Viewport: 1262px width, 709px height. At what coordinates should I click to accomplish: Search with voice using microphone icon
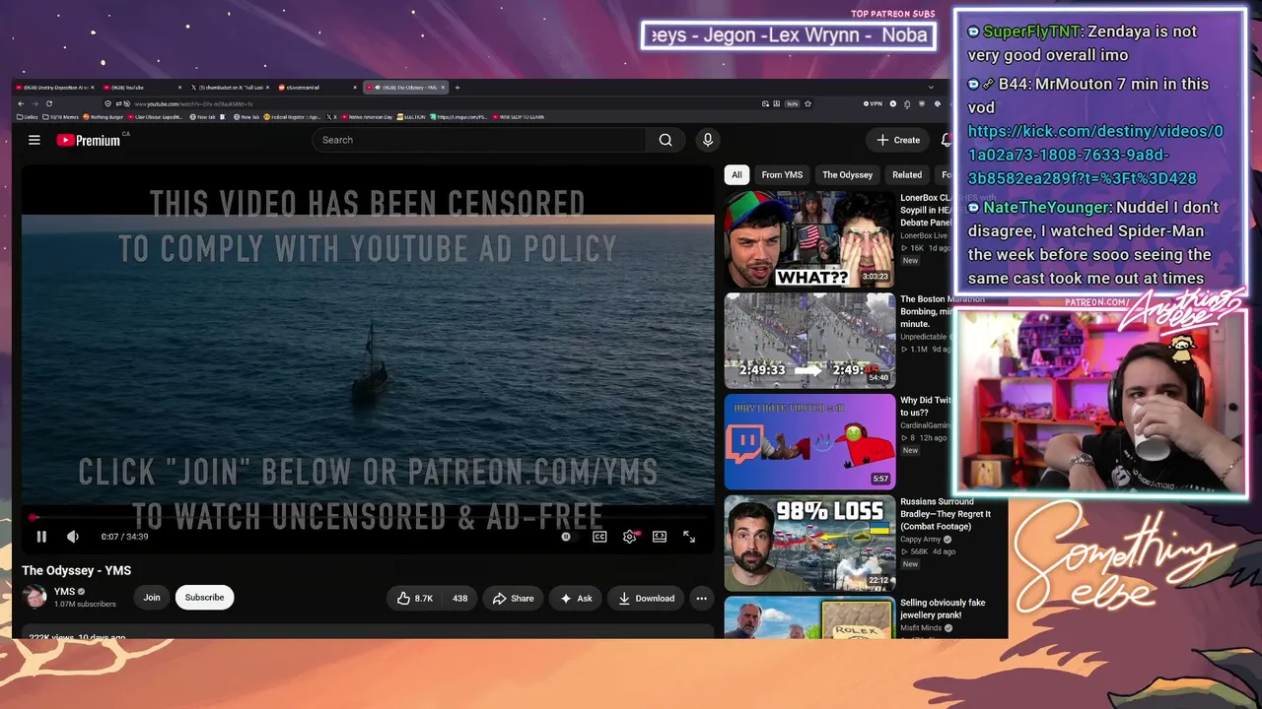(707, 140)
